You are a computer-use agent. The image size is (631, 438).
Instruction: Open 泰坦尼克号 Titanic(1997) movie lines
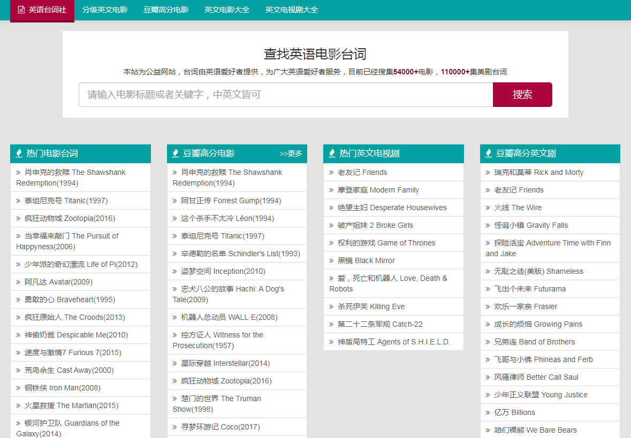(x=60, y=200)
